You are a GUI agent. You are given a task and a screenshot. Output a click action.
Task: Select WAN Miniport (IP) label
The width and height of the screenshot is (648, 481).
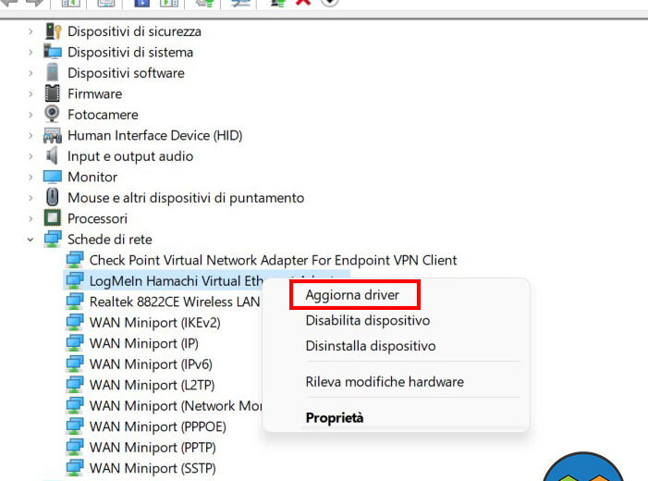(144, 343)
